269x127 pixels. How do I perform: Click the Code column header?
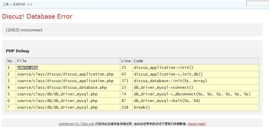tap(196, 61)
